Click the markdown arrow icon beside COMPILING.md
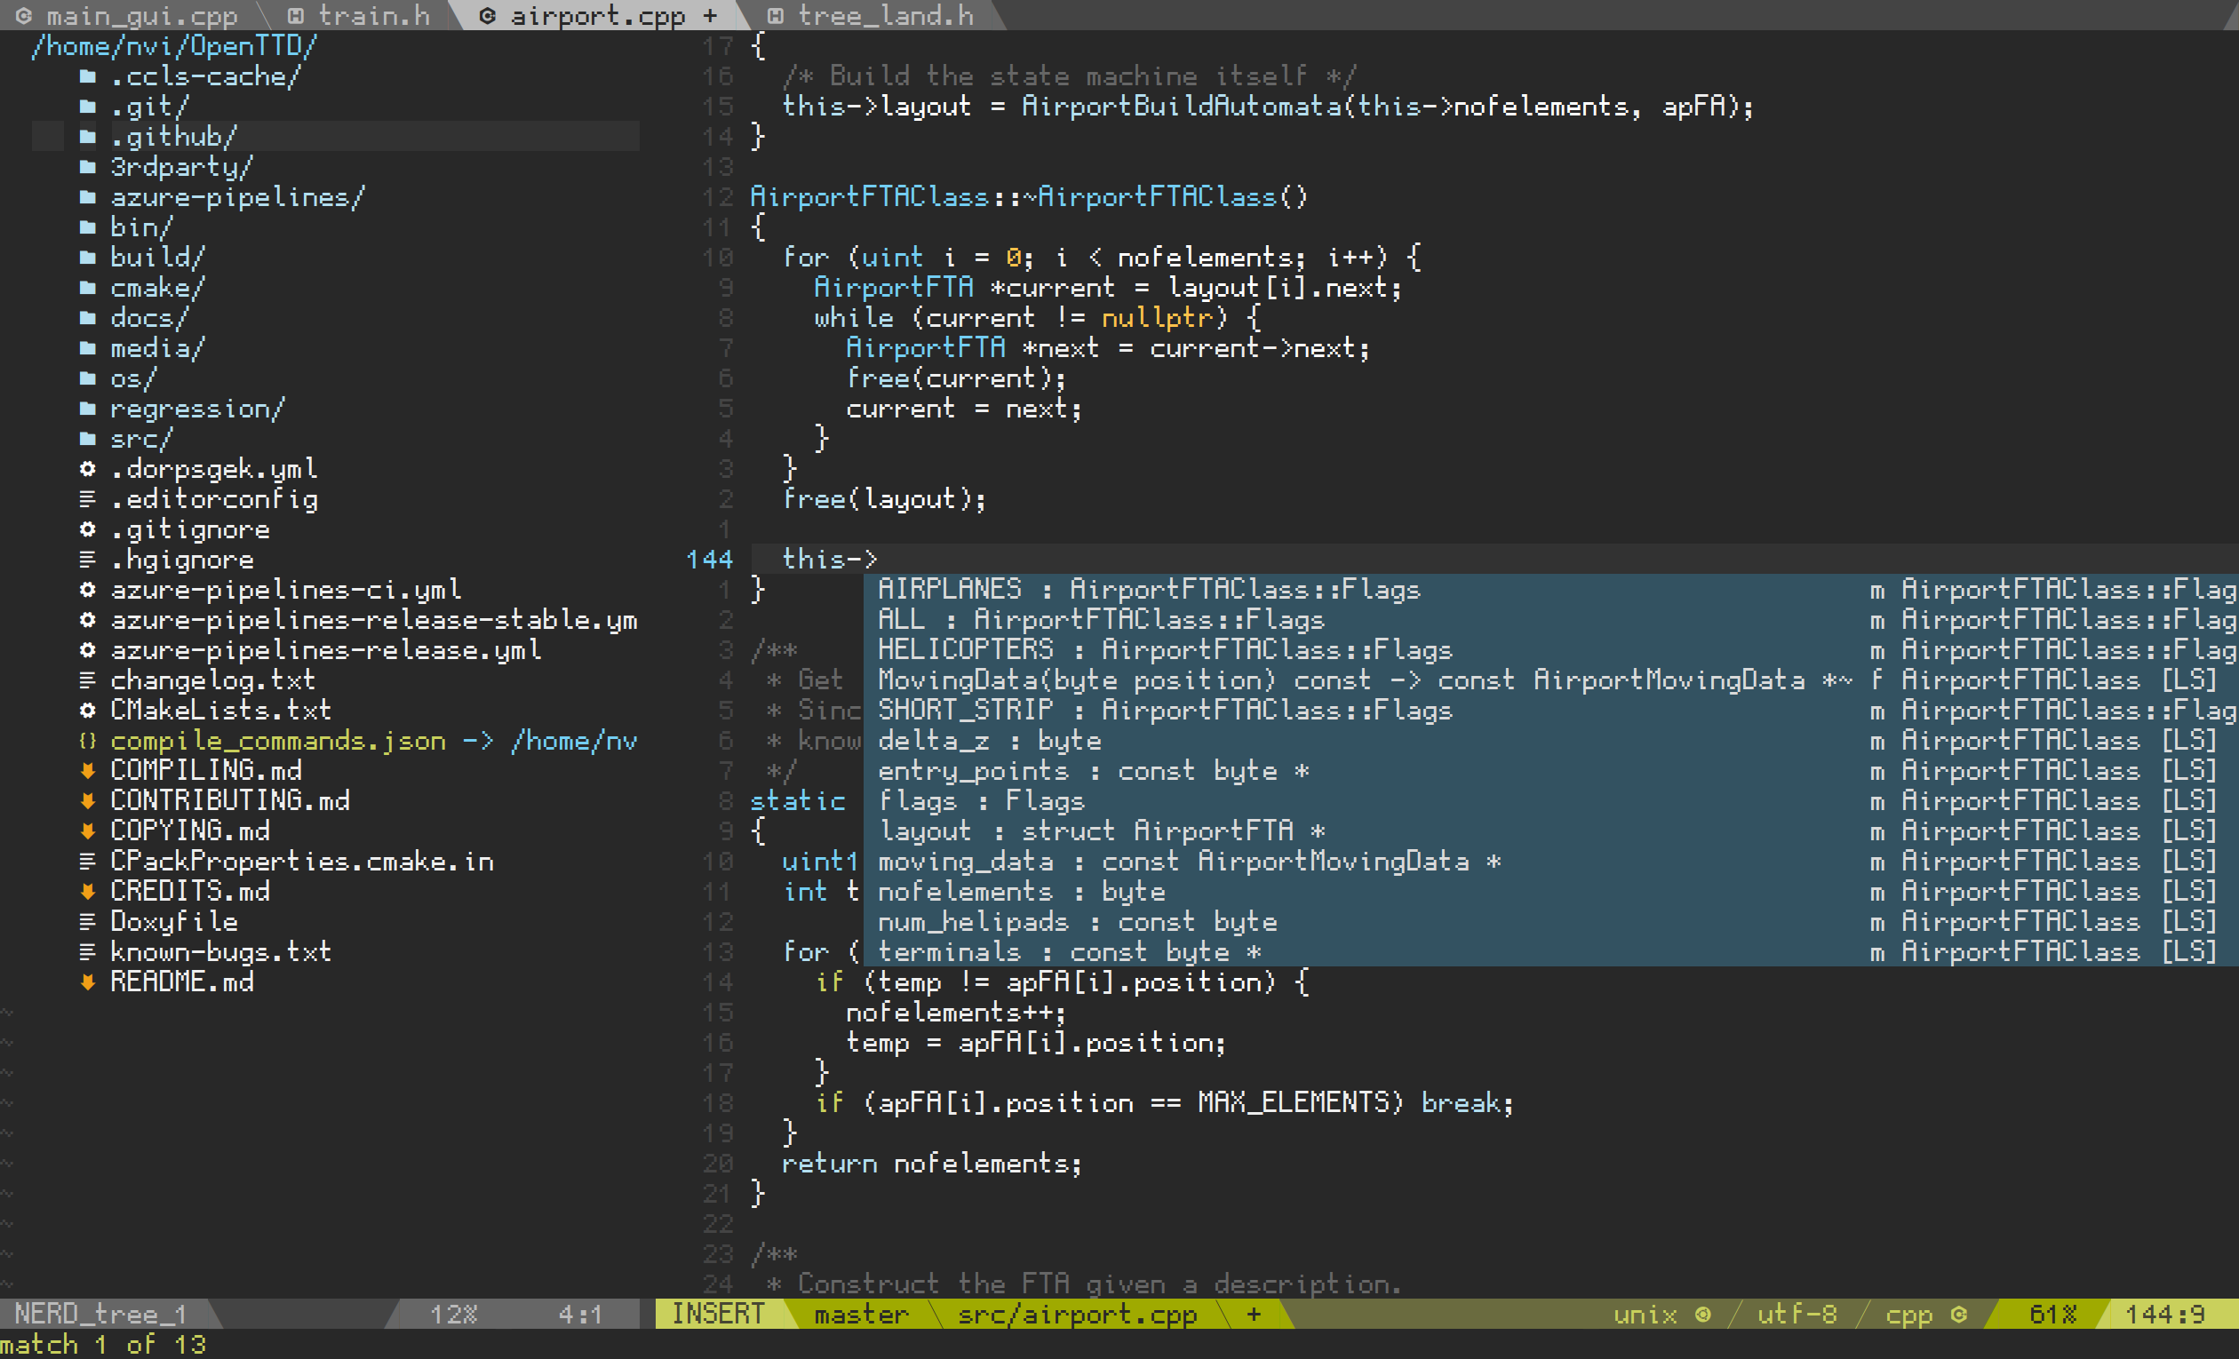 87,770
